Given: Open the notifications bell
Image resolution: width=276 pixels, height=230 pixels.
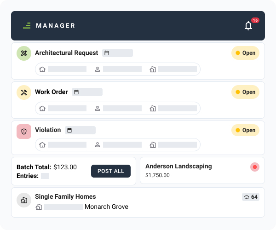Looking at the screenshot, I should click(x=248, y=26).
